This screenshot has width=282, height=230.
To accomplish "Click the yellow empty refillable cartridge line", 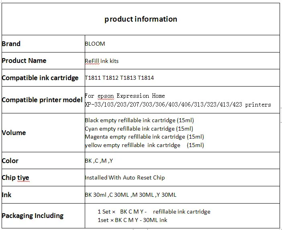I will (144, 145).
